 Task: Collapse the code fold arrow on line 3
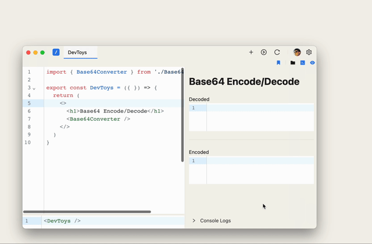(34, 88)
